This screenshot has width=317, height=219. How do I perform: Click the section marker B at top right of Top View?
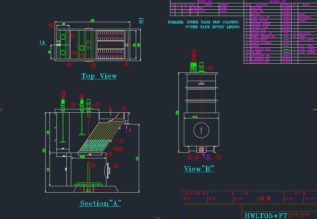[x=141, y=21]
